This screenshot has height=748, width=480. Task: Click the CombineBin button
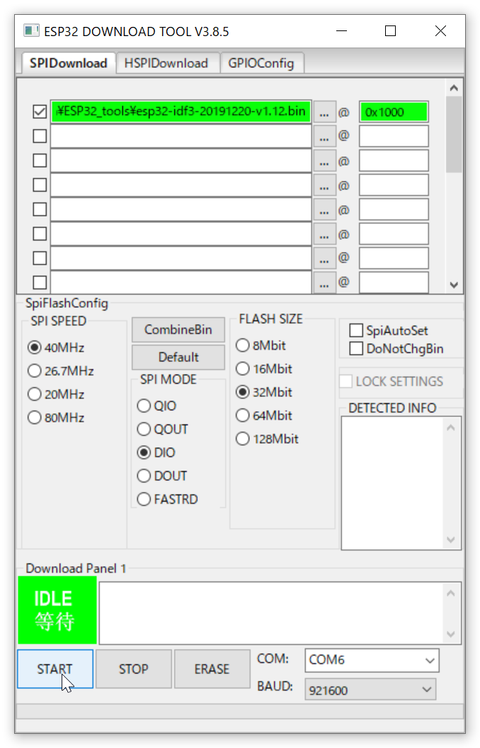(178, 330)
